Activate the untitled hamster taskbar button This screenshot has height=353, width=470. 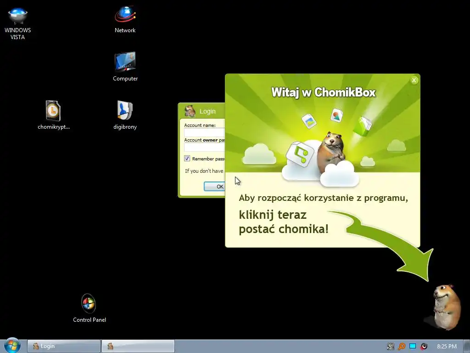click(138, 346)
